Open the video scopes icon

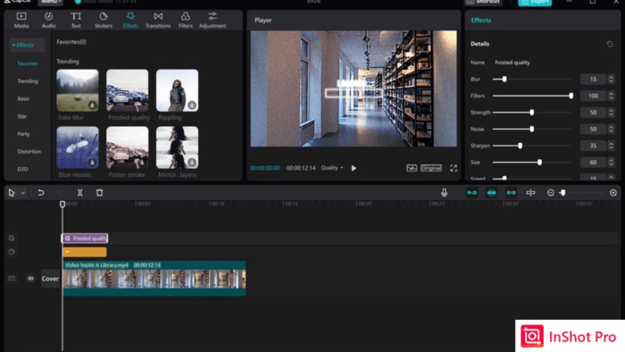pyautogui.click(x=412, y=168)
